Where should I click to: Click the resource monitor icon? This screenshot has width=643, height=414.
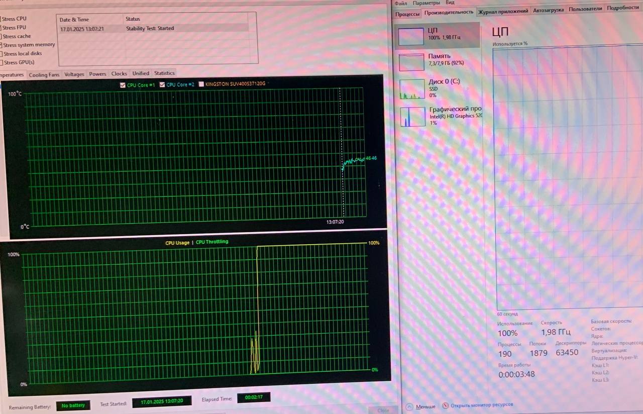pyautogui.click(x=445, y=406)
